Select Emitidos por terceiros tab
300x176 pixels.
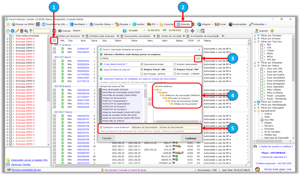68,36
